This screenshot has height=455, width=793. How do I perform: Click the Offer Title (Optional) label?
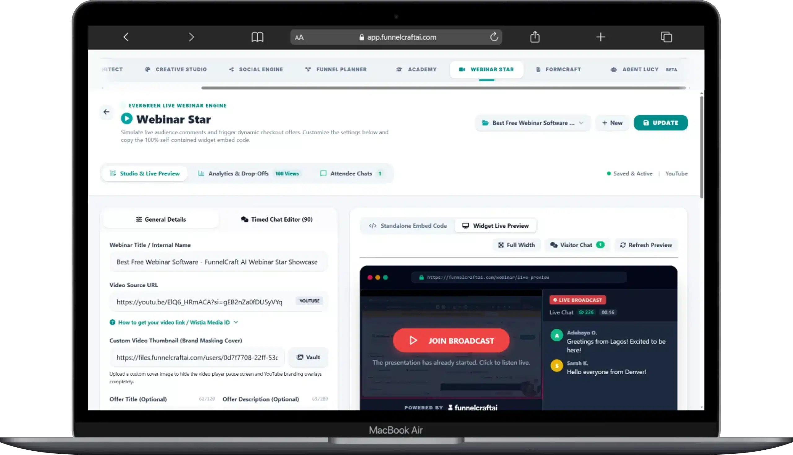point(138,399)
